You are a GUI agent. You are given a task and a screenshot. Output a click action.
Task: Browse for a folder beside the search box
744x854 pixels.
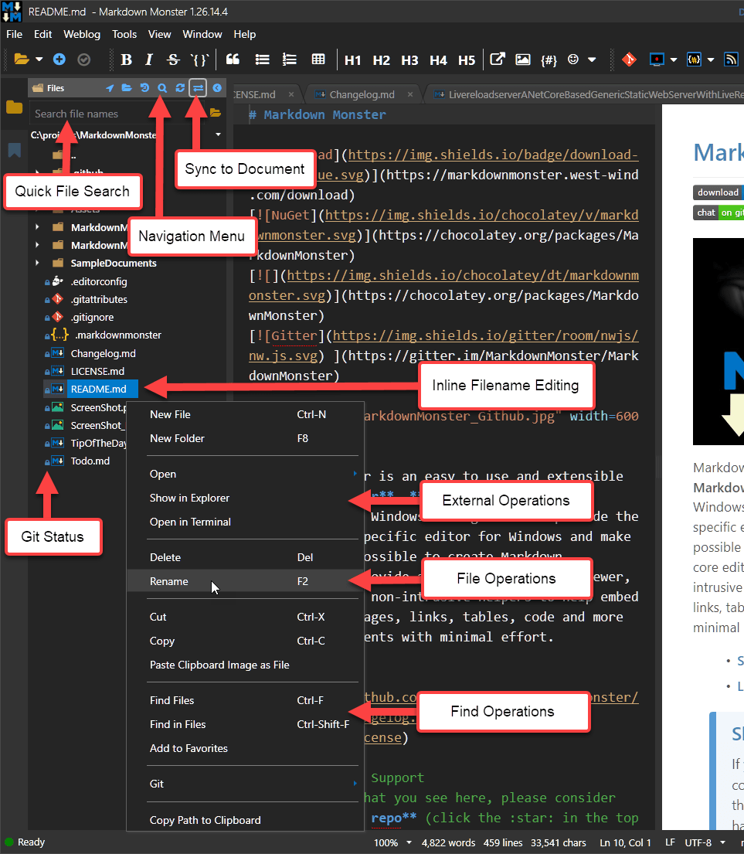pos(216,114)
